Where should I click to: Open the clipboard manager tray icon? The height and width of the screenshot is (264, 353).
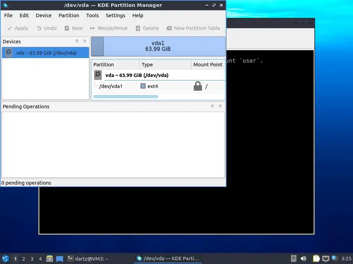(x=316, y=258)
